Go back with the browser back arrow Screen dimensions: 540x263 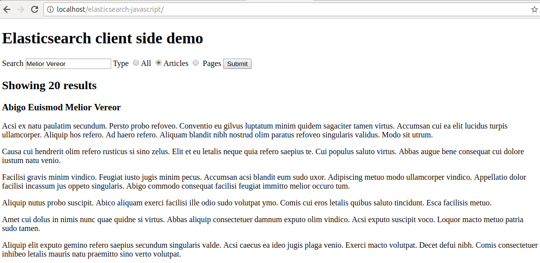click(7, 9)
